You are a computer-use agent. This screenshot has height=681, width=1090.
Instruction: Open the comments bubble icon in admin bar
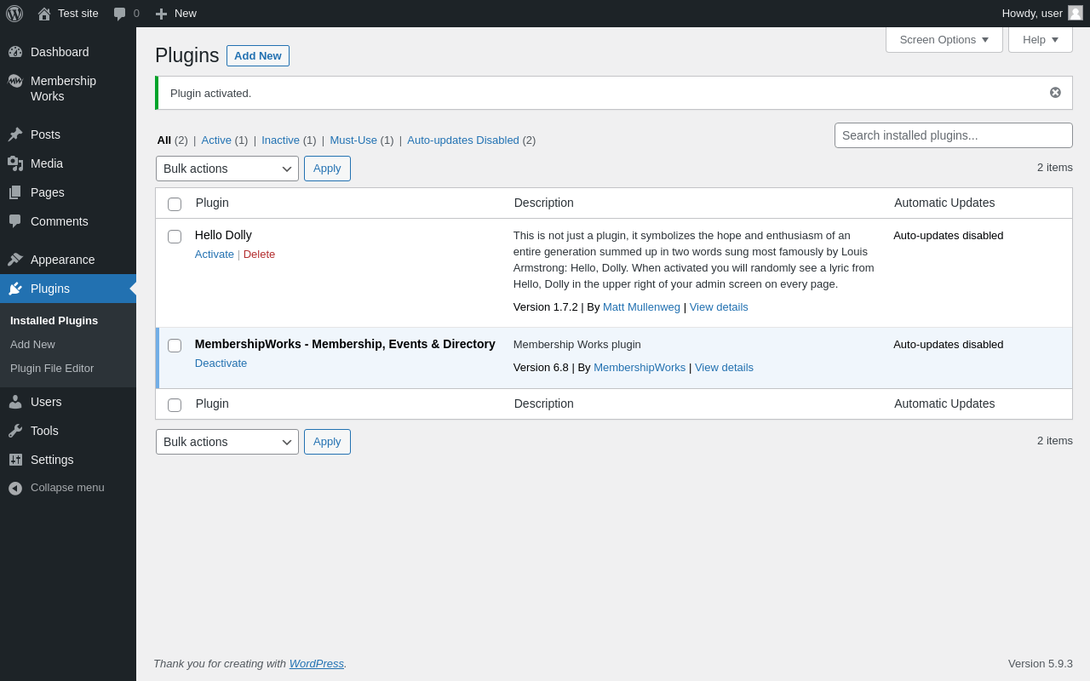tap(120, 14)
